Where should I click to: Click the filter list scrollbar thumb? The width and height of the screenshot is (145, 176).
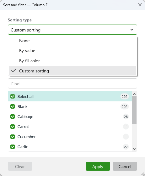click(x=134, y=110)
